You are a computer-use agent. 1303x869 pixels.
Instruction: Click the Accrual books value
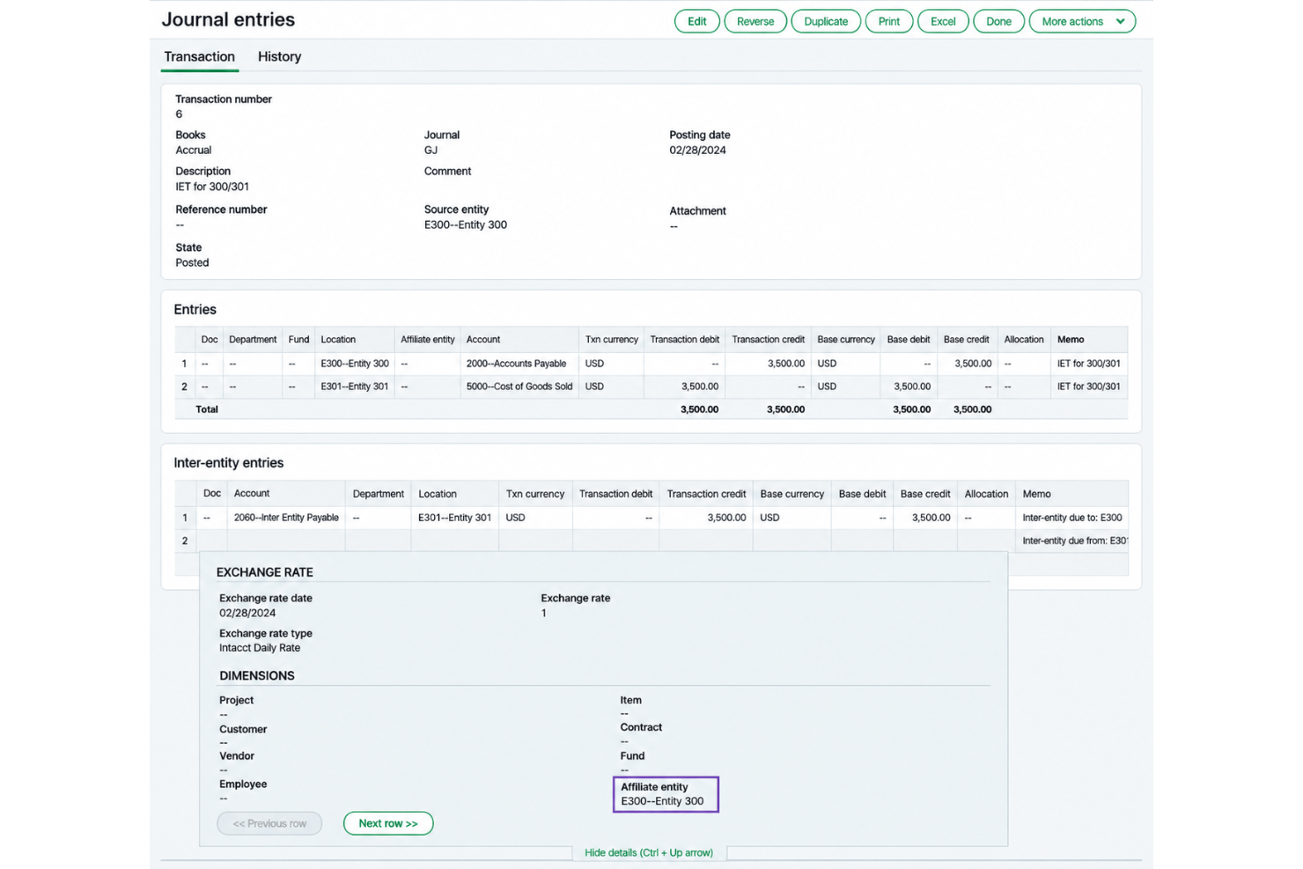193,150
